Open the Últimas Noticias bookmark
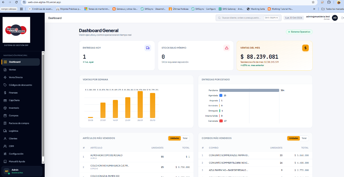Screen dimensions: 344x177 point(179,9)
